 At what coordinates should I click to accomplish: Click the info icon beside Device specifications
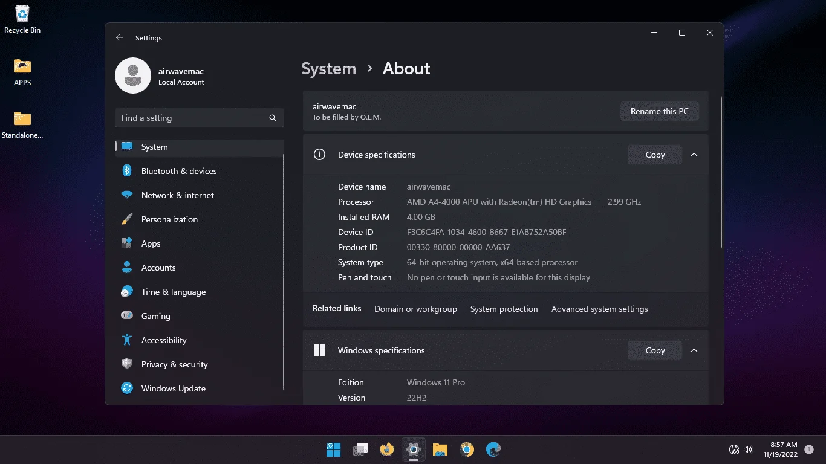pyautogui.click(x=319, y=155)
